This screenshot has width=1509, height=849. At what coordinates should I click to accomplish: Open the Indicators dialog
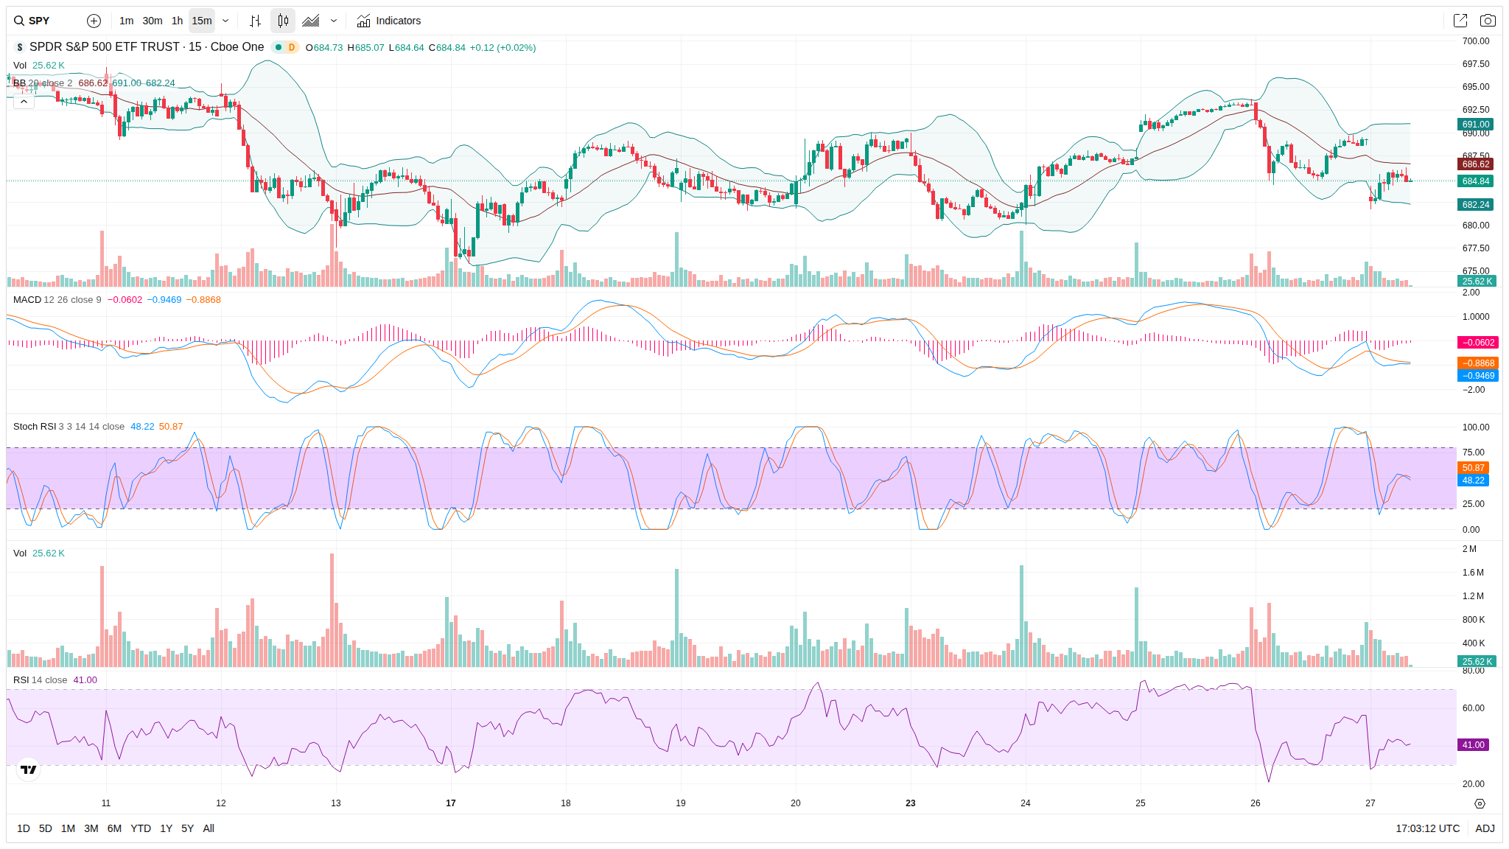[389, 21]
